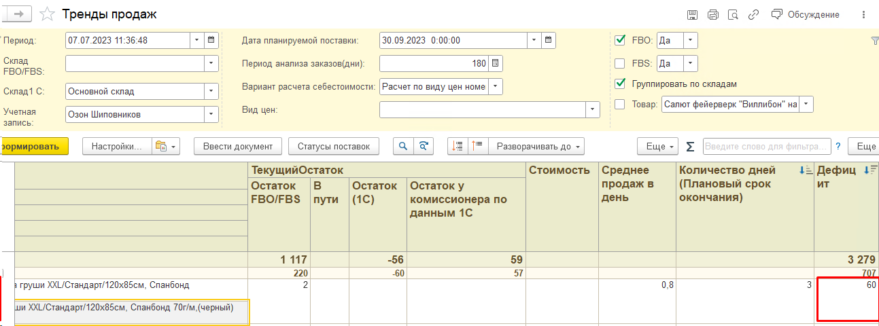
Task: Open the Период dropdown arrow
Action: (x=196, y=40)
